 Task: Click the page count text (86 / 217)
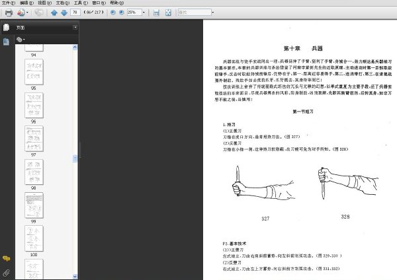(x=94, y=12)
